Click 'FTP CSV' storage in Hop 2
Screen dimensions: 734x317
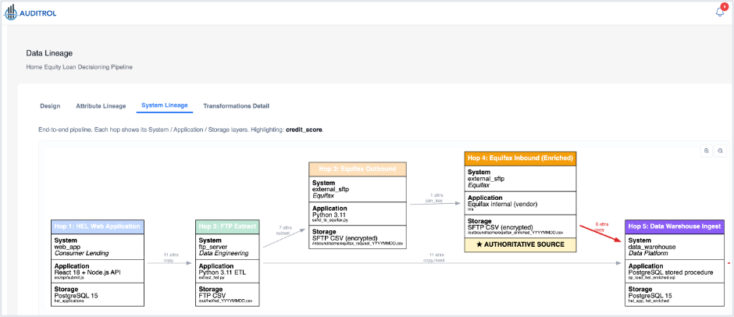click(212, 295)
